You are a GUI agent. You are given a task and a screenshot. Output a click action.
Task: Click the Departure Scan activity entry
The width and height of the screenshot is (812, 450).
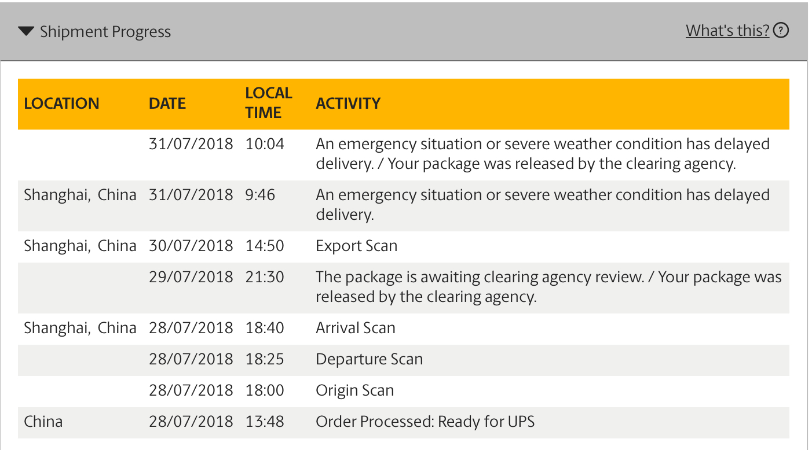370,359
